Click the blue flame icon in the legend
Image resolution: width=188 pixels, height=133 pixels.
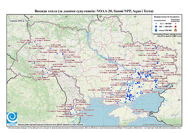coord(156,30)
